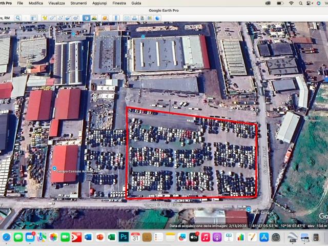Open the Ruler measurement tool
The width and height of the screenshot is (328, 246).
(x=116, y=18)
